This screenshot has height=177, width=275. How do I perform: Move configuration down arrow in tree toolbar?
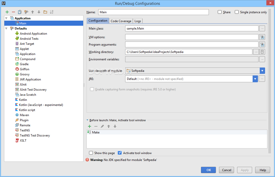(39, 12)
